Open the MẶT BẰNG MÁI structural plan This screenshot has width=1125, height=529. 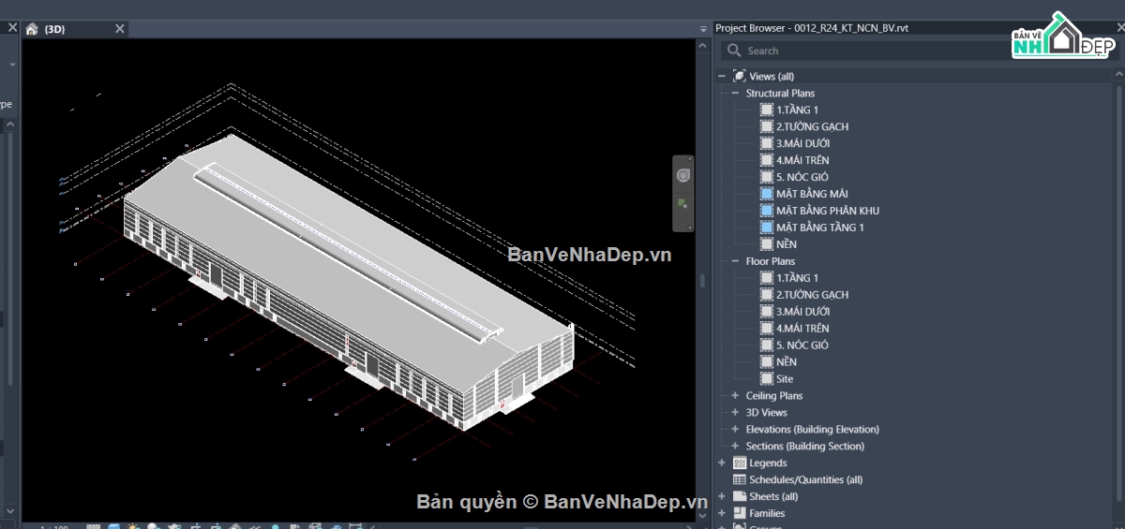click(x=812, y=194)
